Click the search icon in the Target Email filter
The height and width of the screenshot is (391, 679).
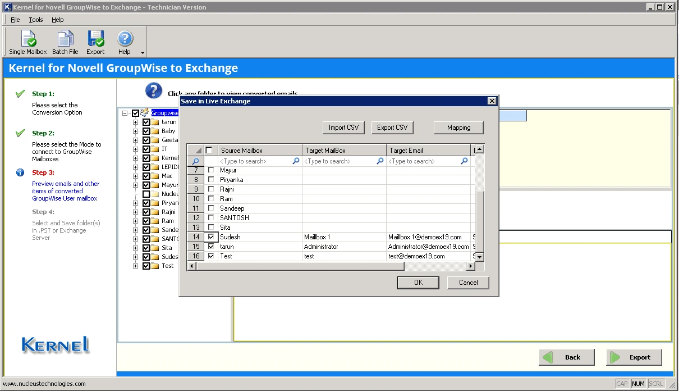point(464,161)
